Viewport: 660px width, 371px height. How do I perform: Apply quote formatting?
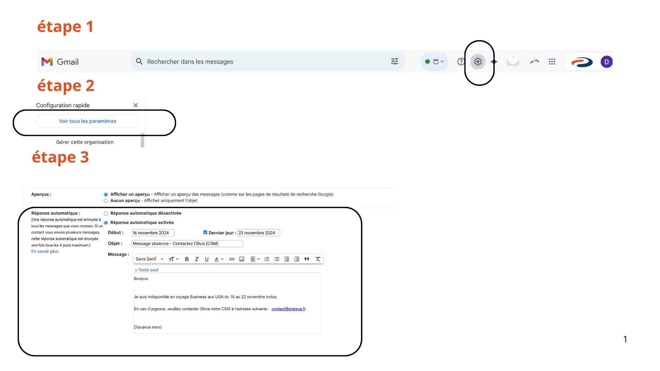pyautogui.click(x=307, y=259)
